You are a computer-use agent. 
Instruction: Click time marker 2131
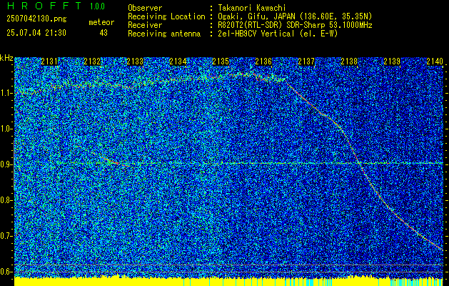point(49,61)
